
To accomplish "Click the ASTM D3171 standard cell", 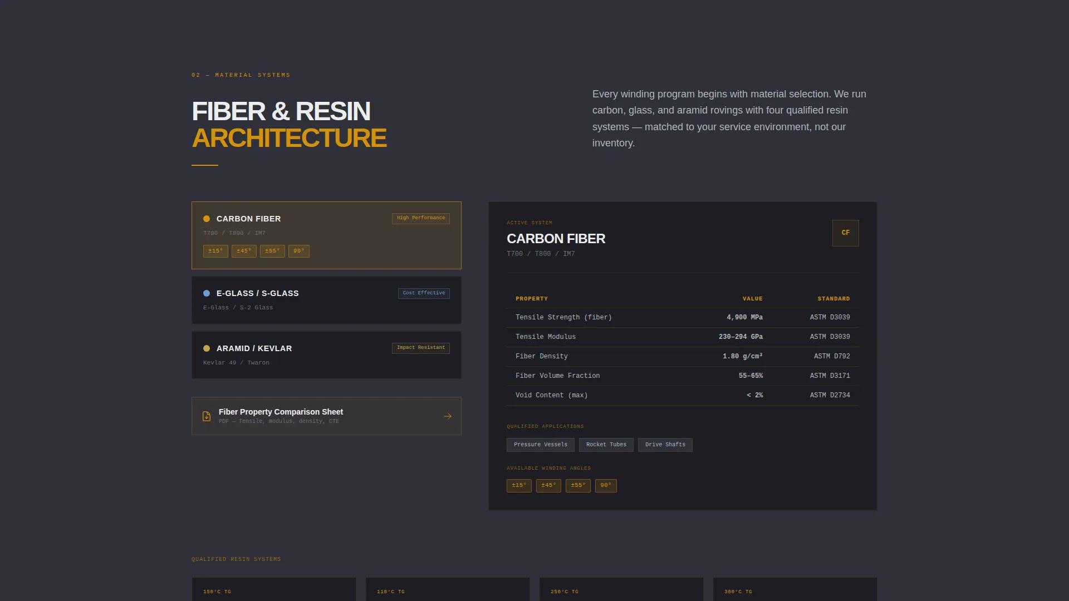I will click(830, 376).
